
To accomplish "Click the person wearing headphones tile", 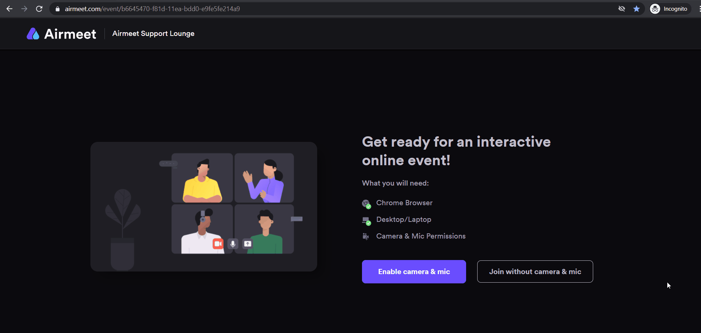I will click(202, 229).
